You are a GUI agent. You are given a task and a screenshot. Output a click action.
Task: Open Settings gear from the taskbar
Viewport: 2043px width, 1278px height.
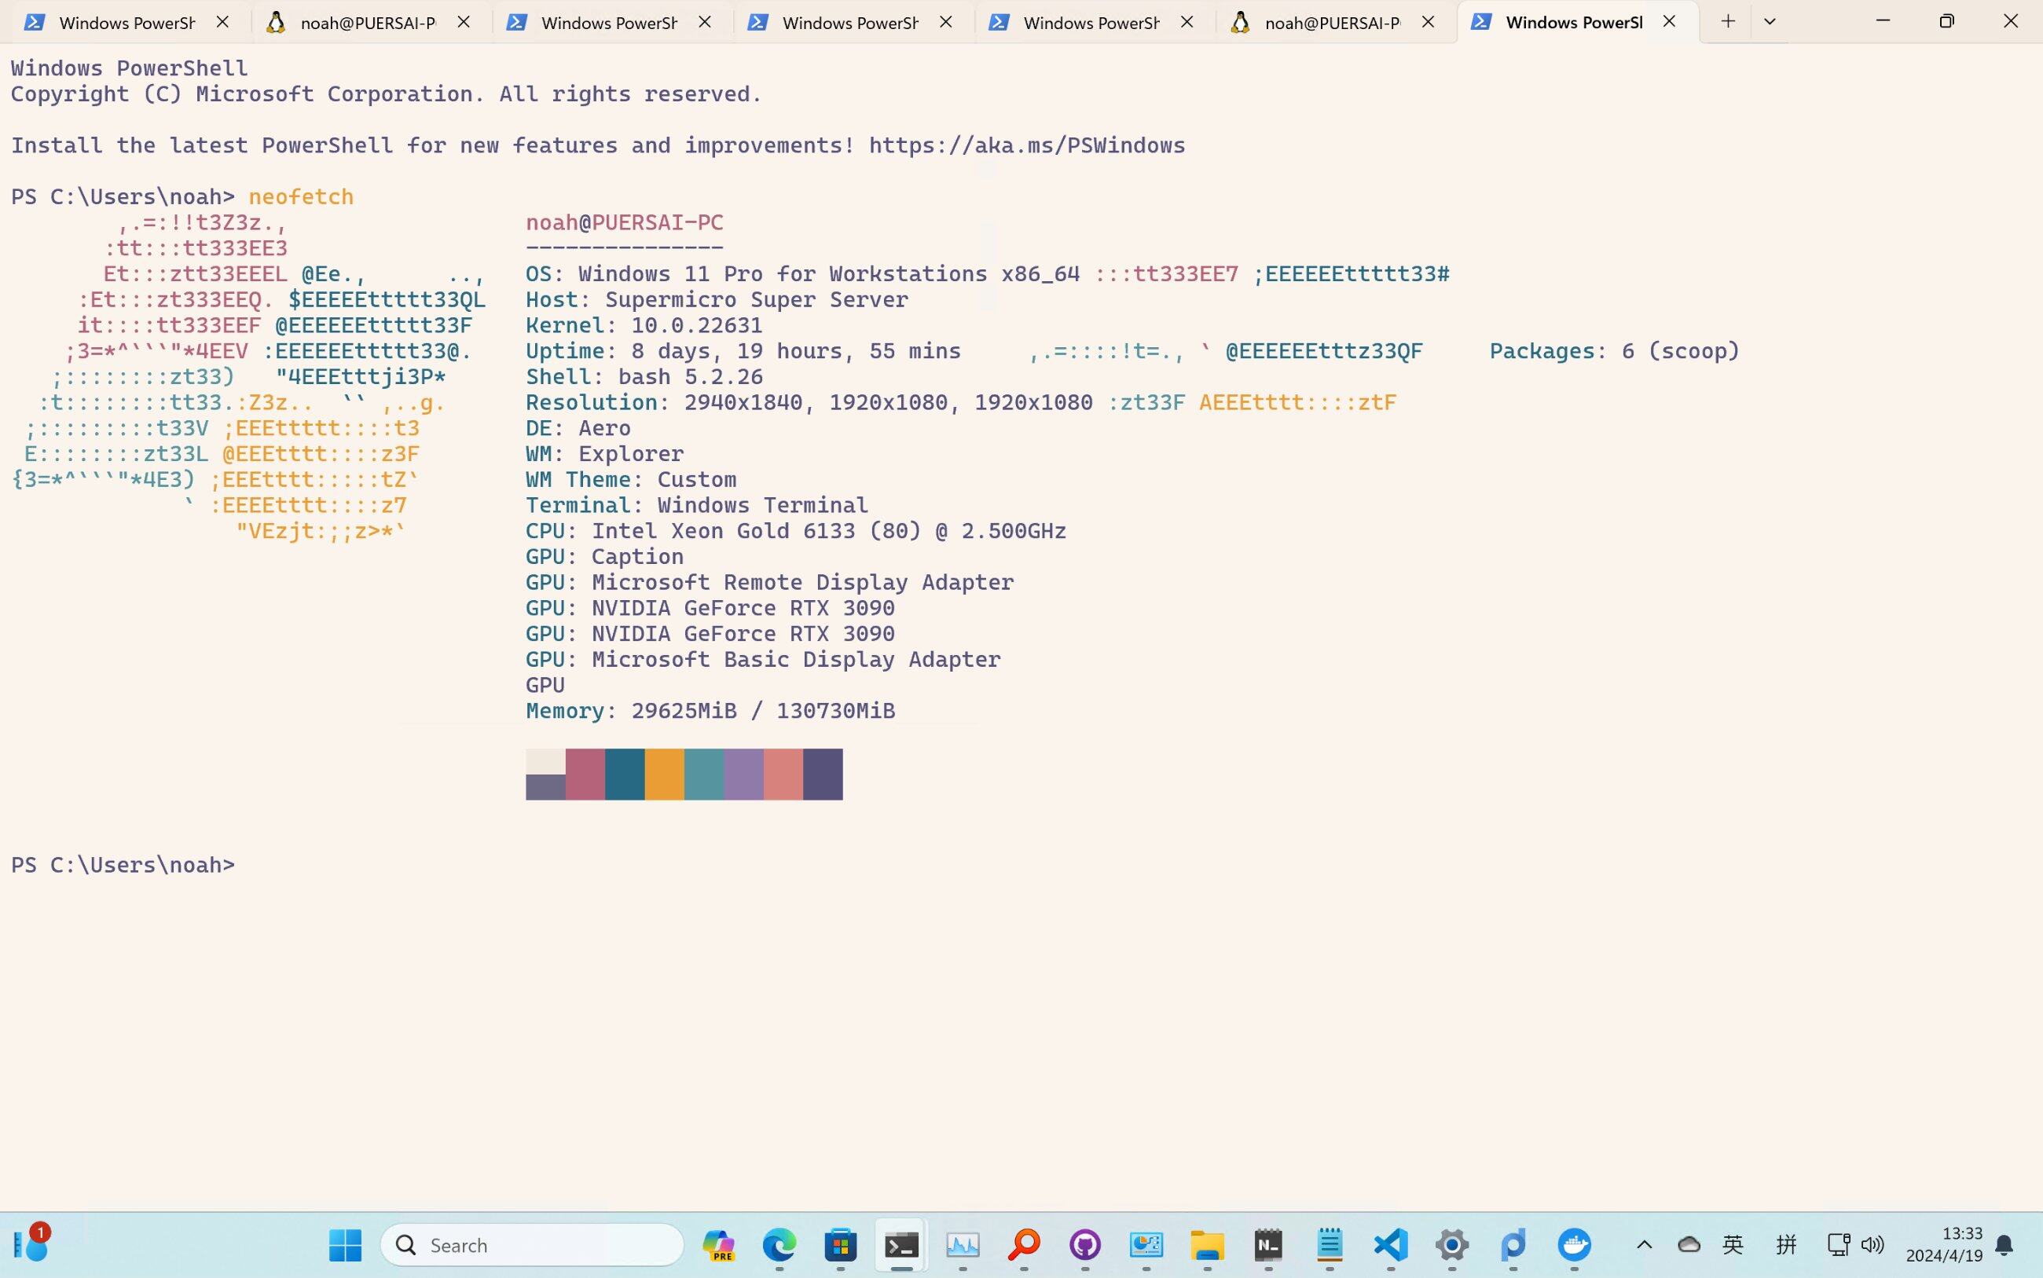tap(1451, 1245)
